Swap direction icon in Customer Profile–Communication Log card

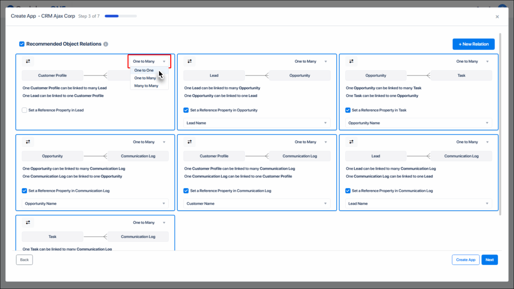point(189,142)
